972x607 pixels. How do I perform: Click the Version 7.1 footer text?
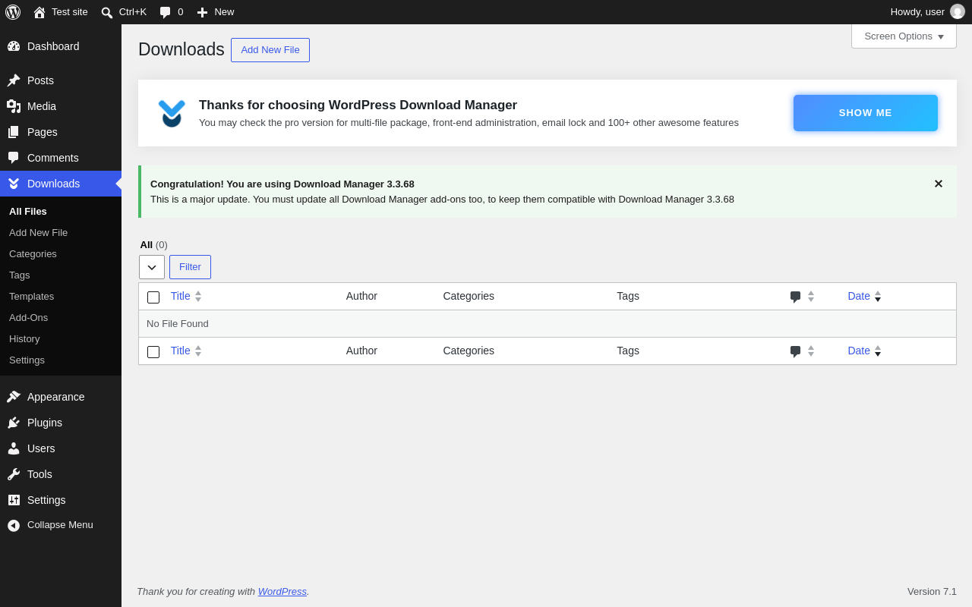click(x=932, y=592)
